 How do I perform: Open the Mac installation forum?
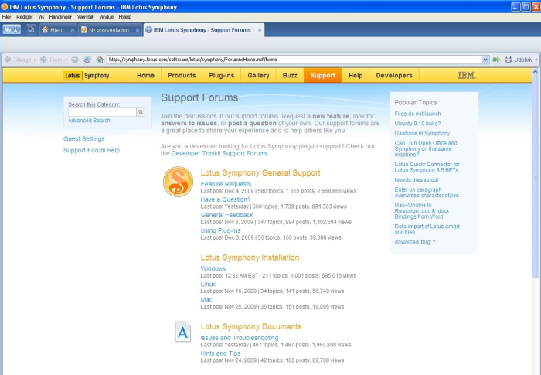pyautogui.click(x=206, y=300)
